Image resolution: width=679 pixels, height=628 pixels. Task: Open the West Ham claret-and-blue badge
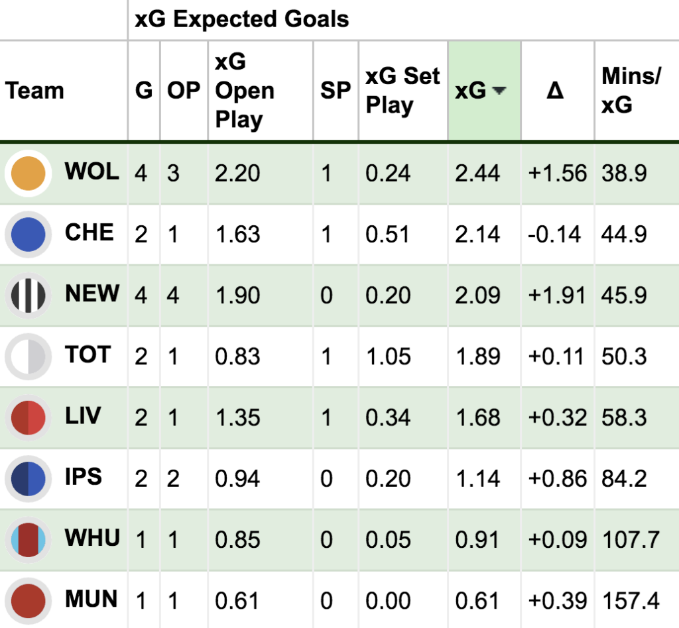click(x=28, y=539)
